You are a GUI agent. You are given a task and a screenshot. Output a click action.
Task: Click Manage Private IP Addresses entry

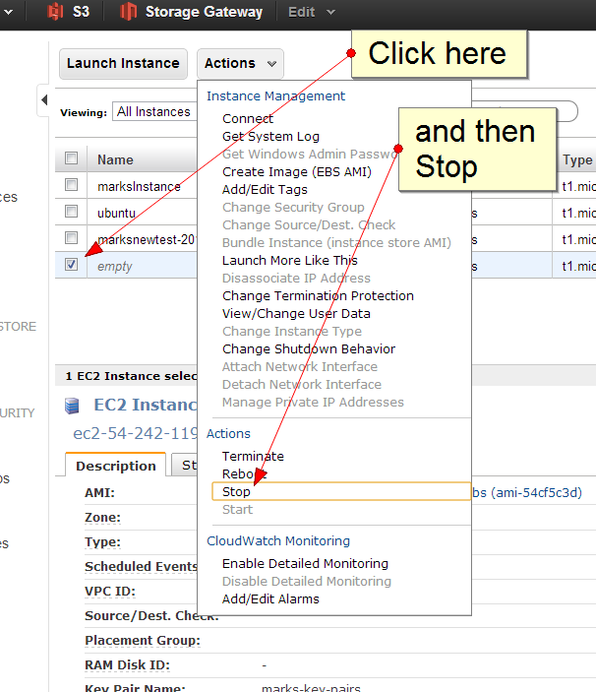(x=313, y=402)
